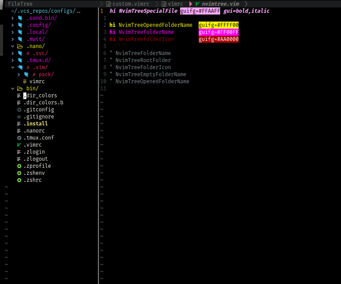Open the .install file
Screen dimensions: 341x284
pyautogui.click(x=36, y=124)
